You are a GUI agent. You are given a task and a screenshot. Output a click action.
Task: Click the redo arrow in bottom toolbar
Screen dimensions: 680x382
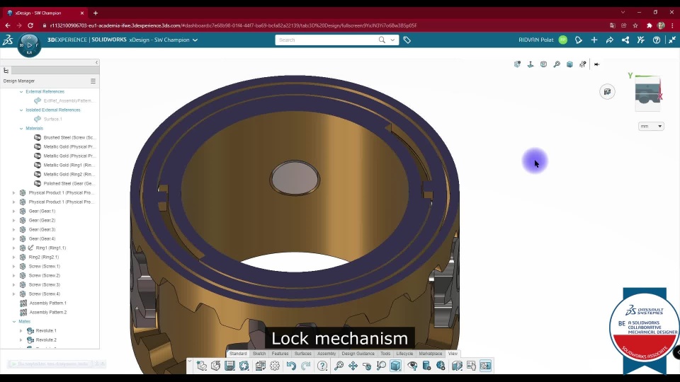306,366
